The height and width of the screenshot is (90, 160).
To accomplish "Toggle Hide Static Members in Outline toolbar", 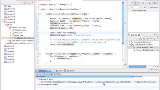I will point(147,39).
